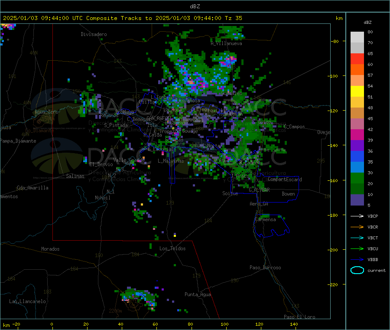Click the 'Cda_Amarilla' map label
Viewport: 390px width, 330px height.
click(x=32, y=188)
